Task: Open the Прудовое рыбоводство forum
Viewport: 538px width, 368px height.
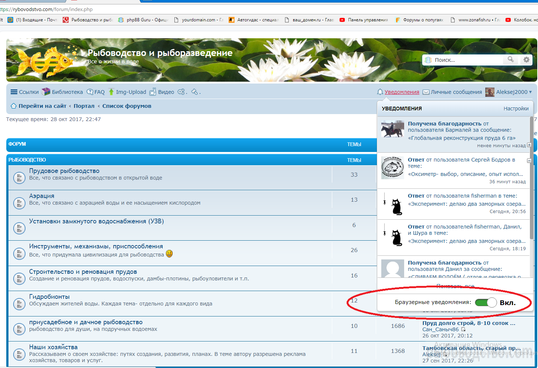Action: click(64, 171)
